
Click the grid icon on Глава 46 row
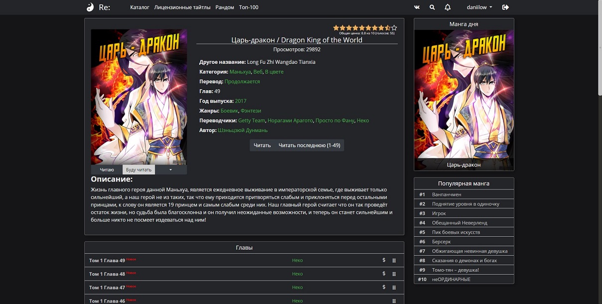[394, 301]
